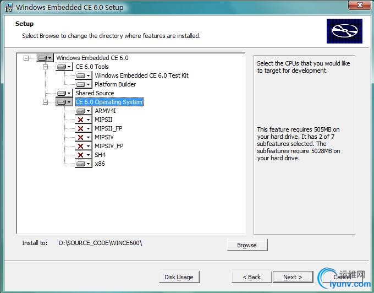Click the 'This feature requires 505MB' text
The height and width of the screenshot is (293, 374).
299,144
